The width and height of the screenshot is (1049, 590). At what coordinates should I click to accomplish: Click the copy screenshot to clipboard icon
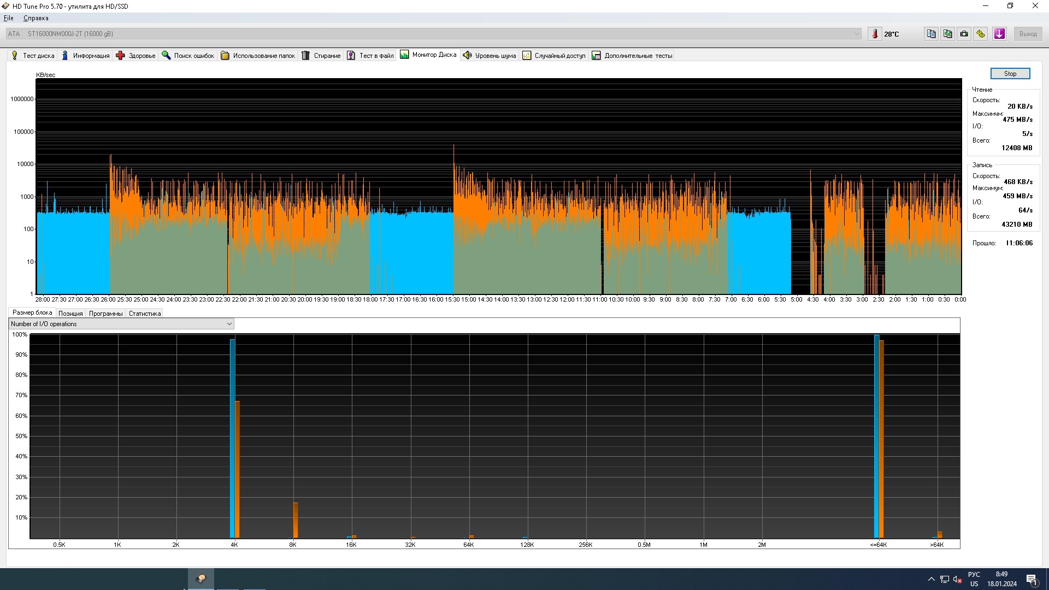(947, 34)
